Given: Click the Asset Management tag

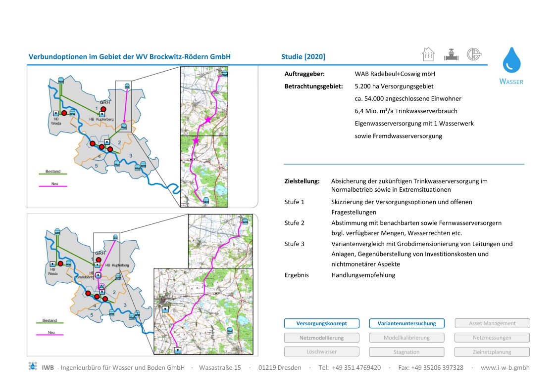Looking at the screenshot, I should coord(492,323).
